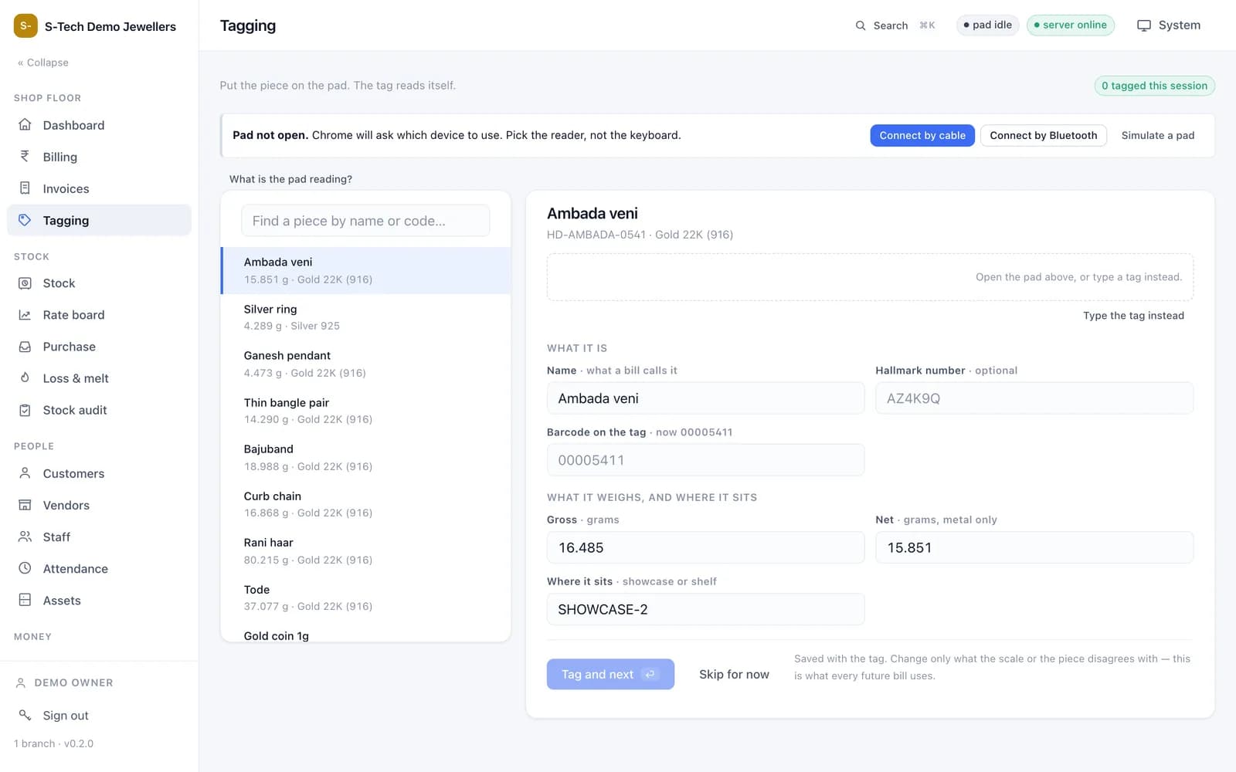The image size is (1236, 772).
Task: Click the Gross grams input field
Action: (x=705, y=547)
